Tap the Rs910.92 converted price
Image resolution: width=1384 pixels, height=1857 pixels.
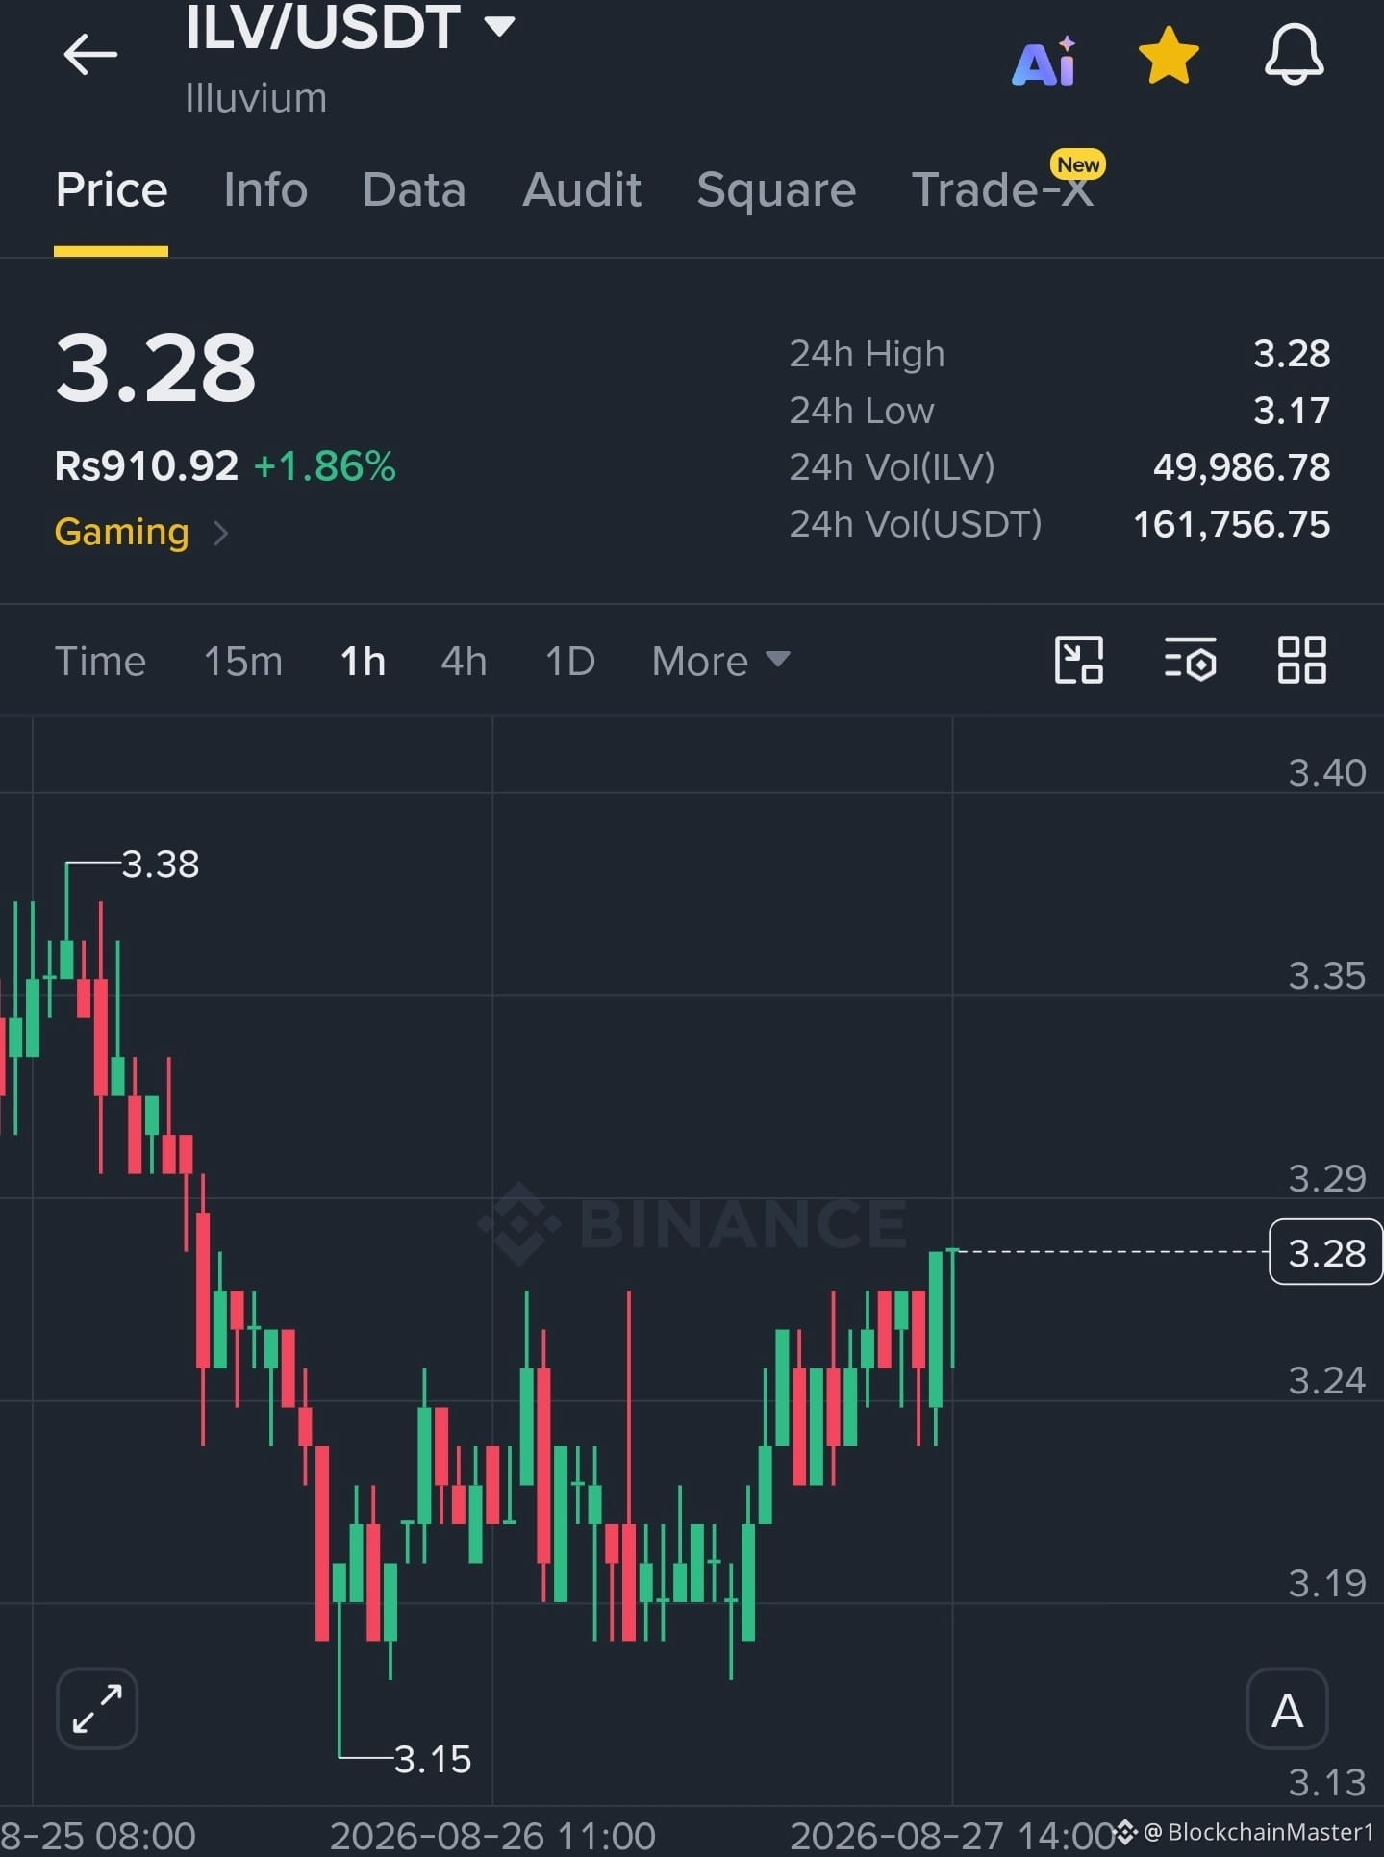tap(146, 466)
